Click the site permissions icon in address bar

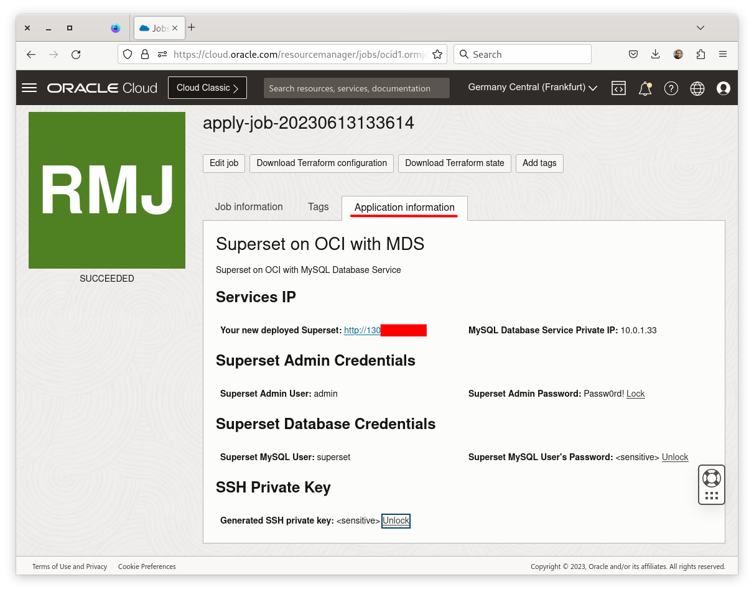pyautogui.click(x=162, y=54)
